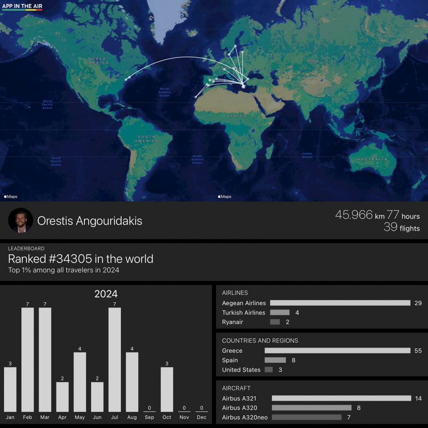Select the February bar in the 2024 chart

[27, 359]
